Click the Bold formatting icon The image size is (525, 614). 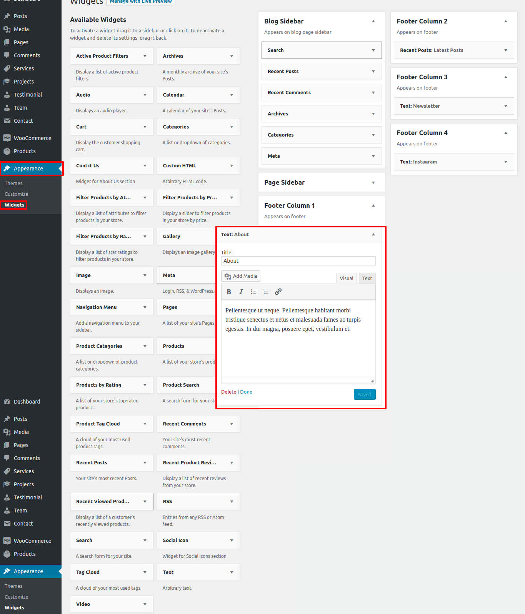pyautogui.click(x=229, y=292)
